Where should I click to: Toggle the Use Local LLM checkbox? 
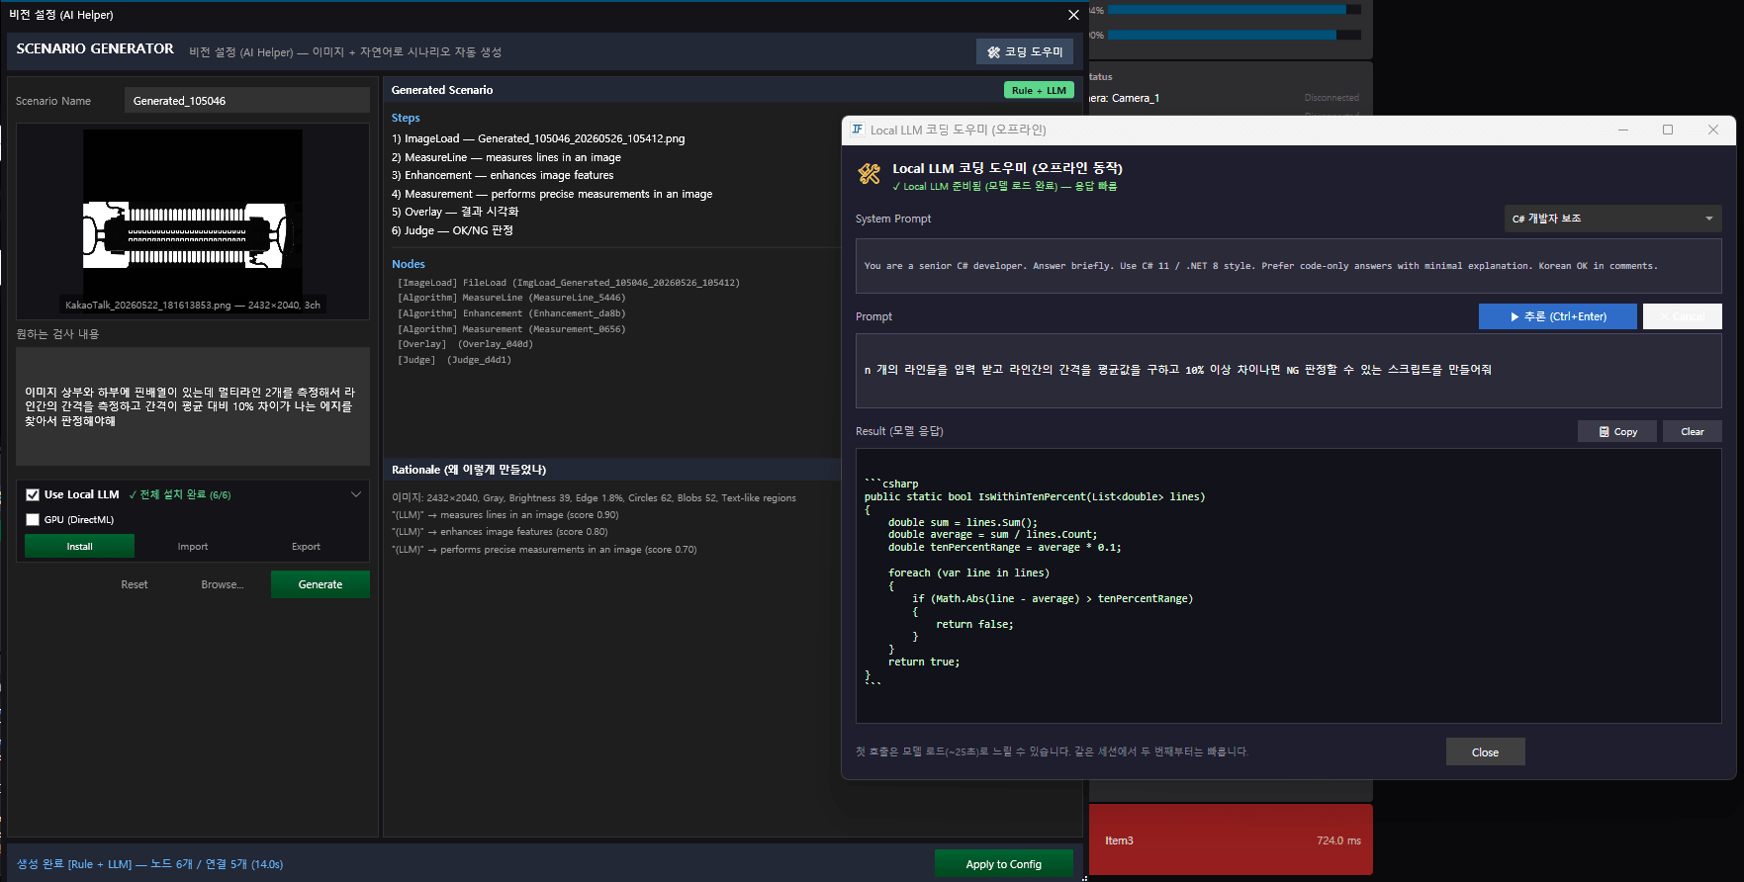(33, 494)
